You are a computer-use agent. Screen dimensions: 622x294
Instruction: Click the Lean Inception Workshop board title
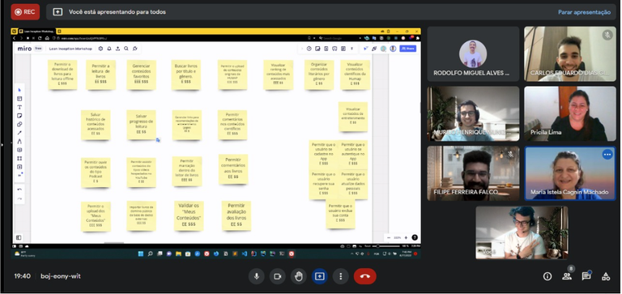[x=70, y=49]
